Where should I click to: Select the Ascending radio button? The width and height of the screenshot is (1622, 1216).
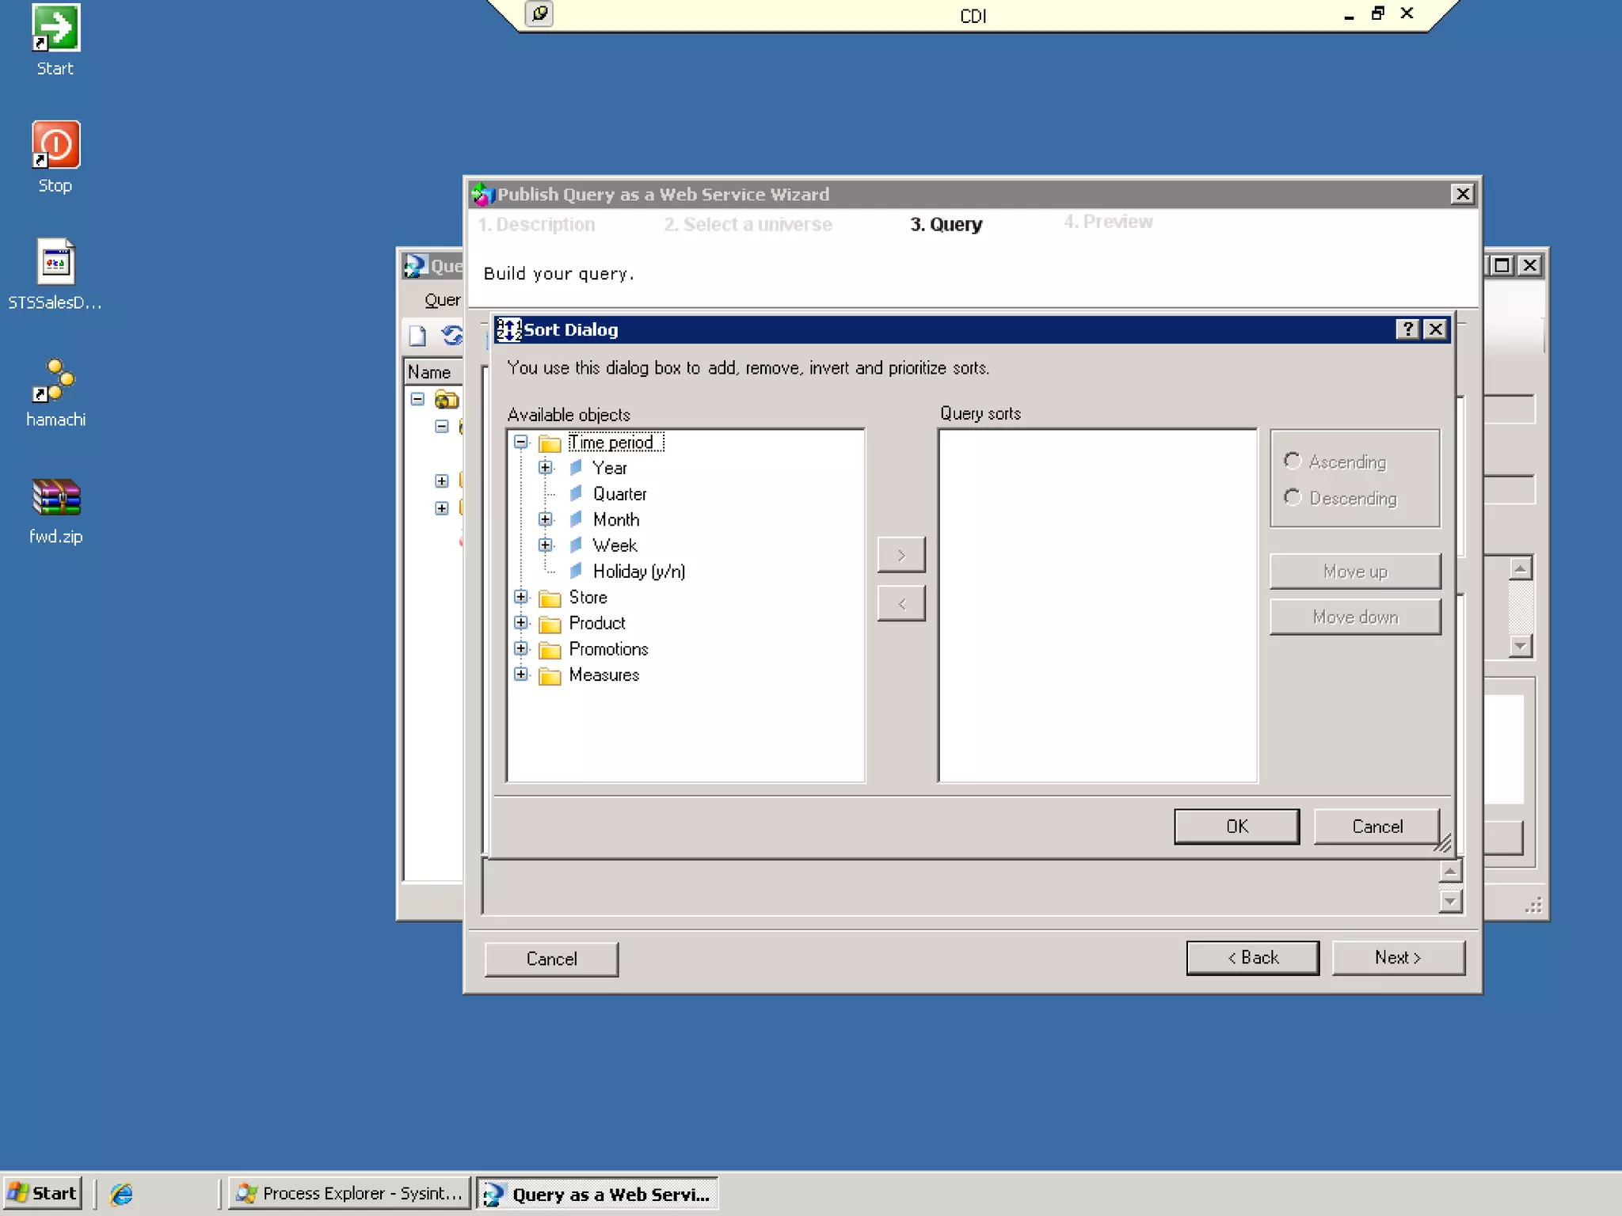[x=1293, y=461]
